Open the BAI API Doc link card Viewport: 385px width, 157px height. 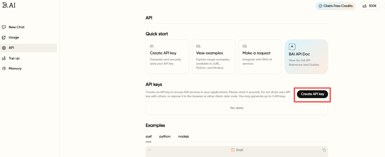tap(306, 57)
